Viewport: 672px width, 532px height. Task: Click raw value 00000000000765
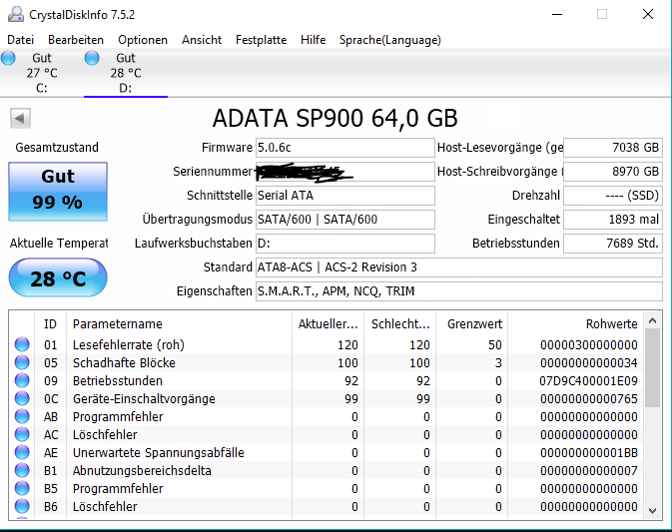coord(589,399)
